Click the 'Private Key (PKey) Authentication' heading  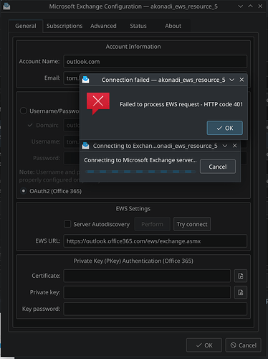(133, 261)
